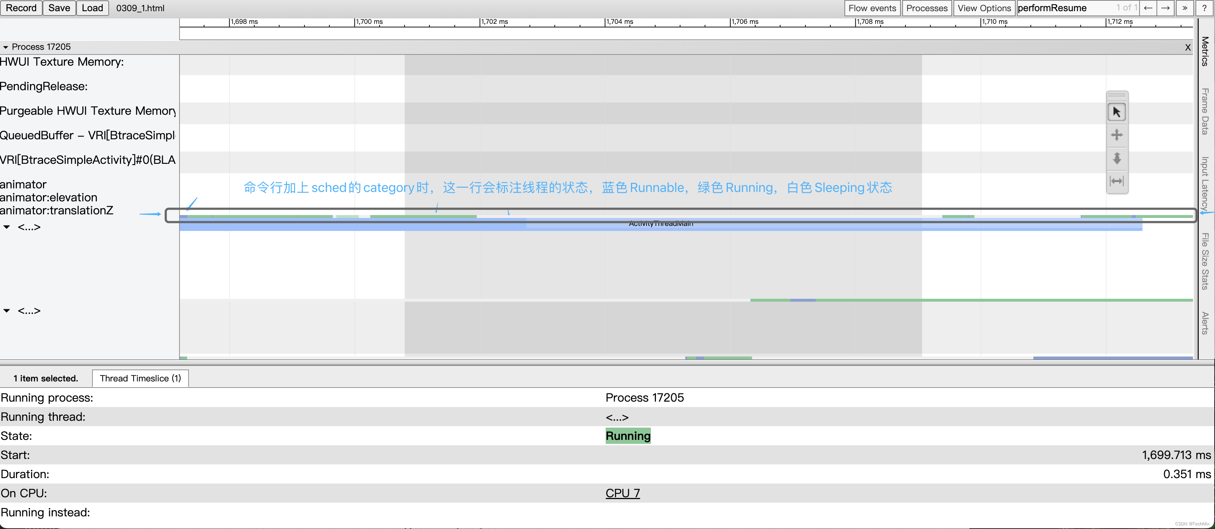This screenshot has height=529, width=1215.
Task: Click the 1,706 ms ruler mark
Action: tap(745, 22)
